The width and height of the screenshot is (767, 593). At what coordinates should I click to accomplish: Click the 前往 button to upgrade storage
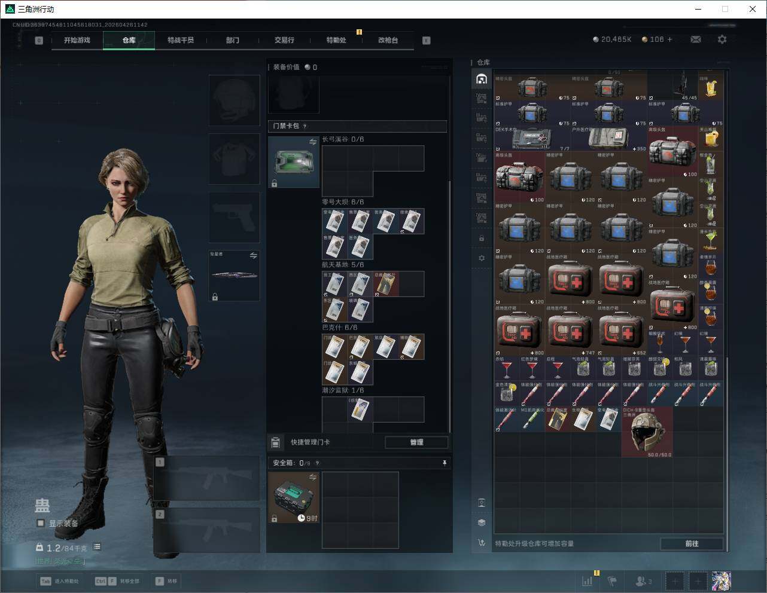click(692, 543)
